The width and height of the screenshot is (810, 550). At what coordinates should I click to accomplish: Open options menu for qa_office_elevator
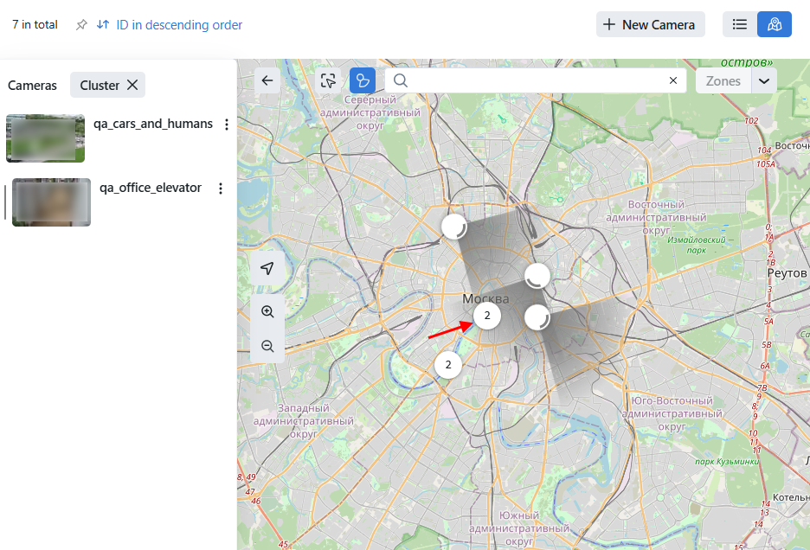[221, 189]
